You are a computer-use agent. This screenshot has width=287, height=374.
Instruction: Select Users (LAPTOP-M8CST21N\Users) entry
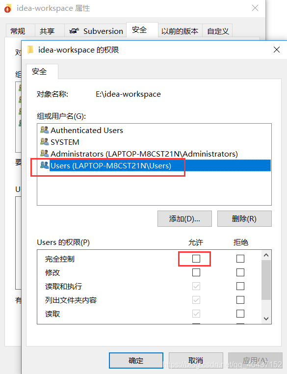pyautogui.click(x=154, y=165)
